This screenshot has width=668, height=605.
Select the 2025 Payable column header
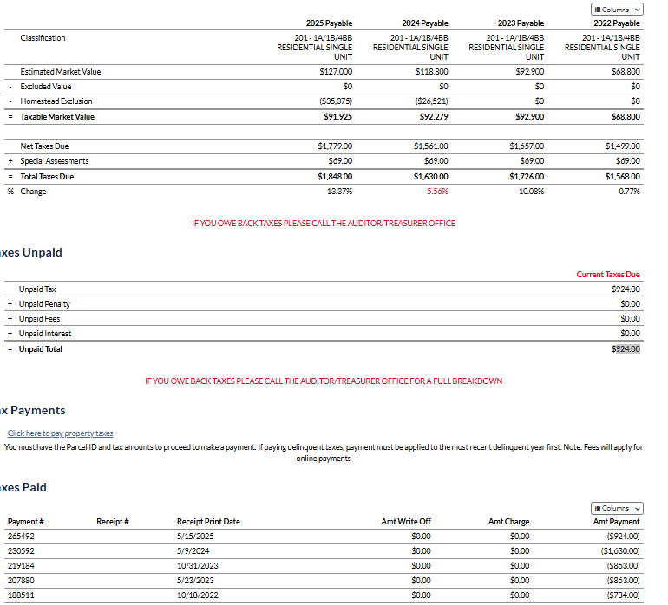[x=329, y=23]
